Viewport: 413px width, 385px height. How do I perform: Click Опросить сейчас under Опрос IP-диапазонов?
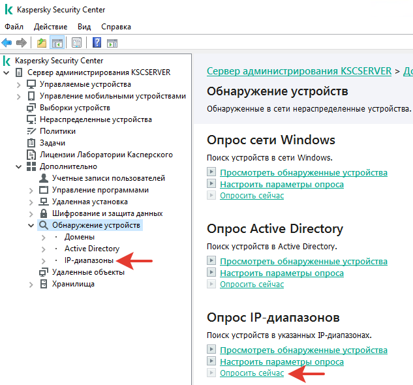click(x=252, y=373)
